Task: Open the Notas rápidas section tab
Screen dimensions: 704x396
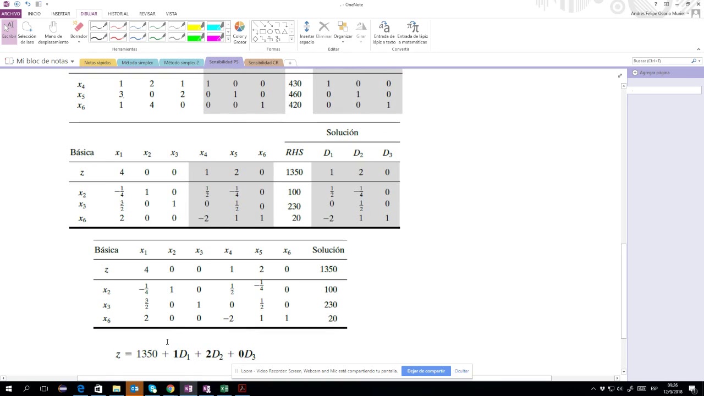Action: coord(97,63)
